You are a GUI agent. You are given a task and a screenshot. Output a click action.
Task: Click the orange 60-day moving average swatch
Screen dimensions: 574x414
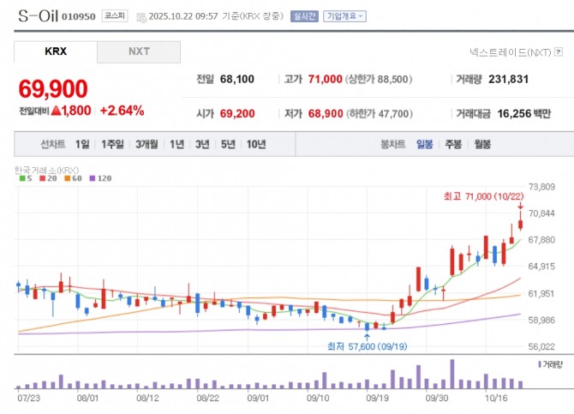pos(67,178)
